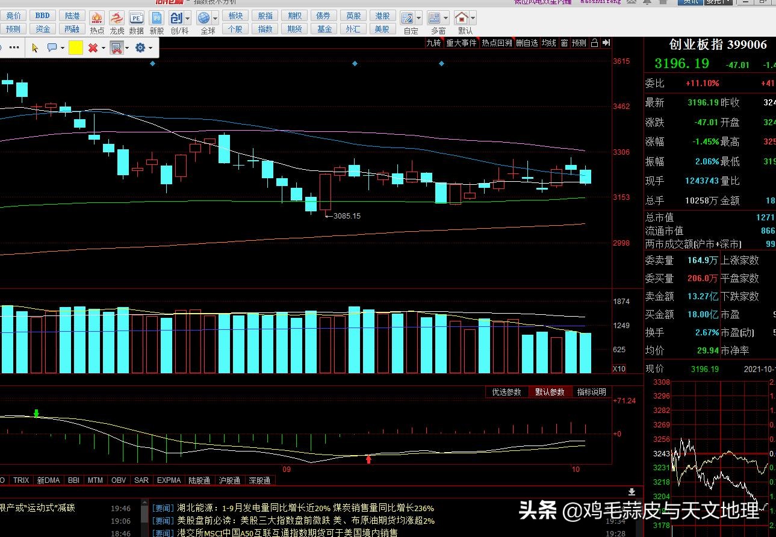Viewport: 776px width, 537px height.
Task: Expand the 默认 dropdown arrow
Action: pyautogui.click(x=473, y=18)
